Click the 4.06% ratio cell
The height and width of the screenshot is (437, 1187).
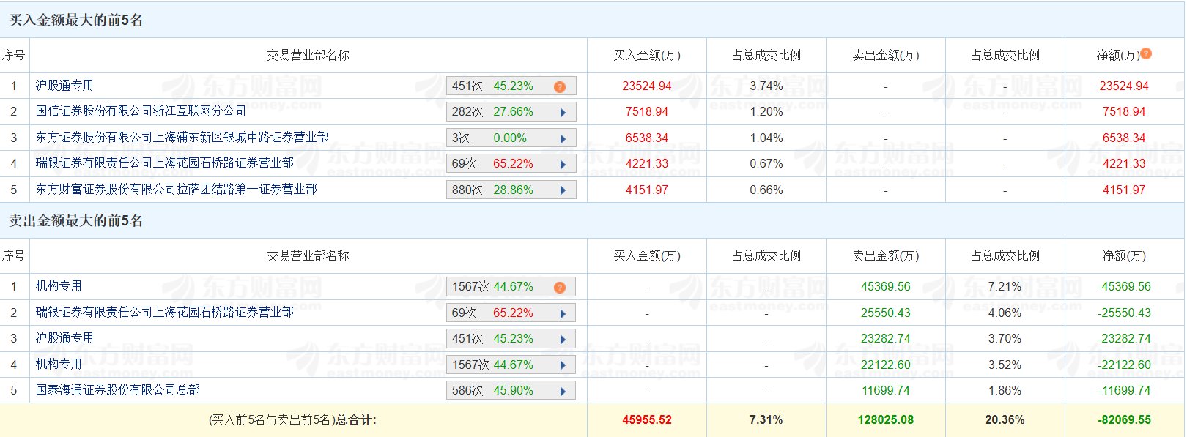click(x=1005, y=313)
